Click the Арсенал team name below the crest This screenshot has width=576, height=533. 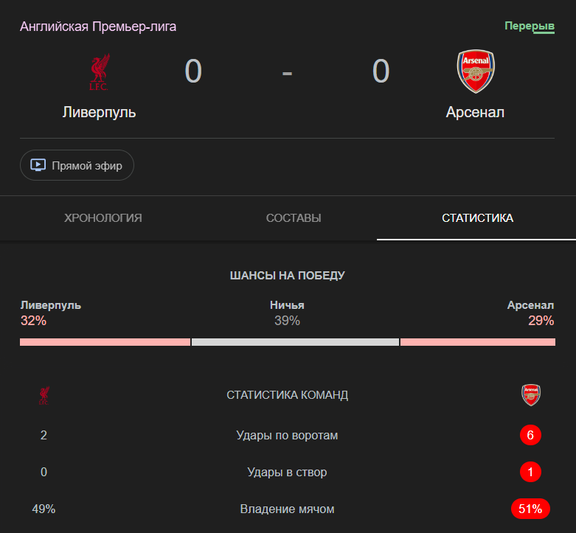(475, 112)
